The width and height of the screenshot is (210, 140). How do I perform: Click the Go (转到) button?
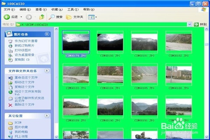point(200,24)
